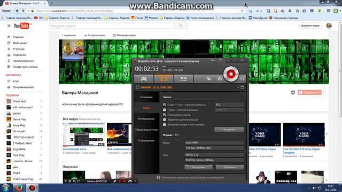Go back with the browser back arrow
The height and width of the screenshot is (192, 342).
(17, 11)
